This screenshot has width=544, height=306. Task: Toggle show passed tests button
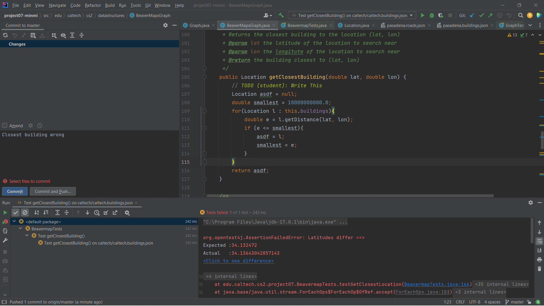16,212
